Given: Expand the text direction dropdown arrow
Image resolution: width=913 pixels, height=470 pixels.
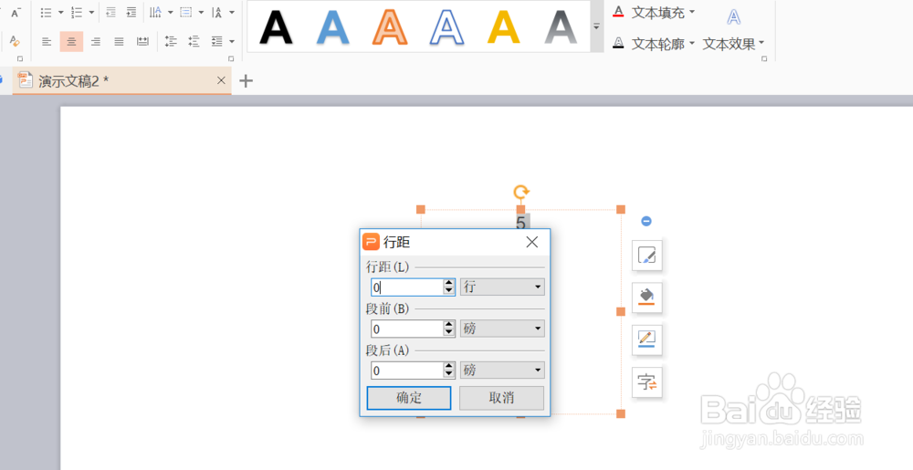Looking at the screenshot, I should coord(171,12).
